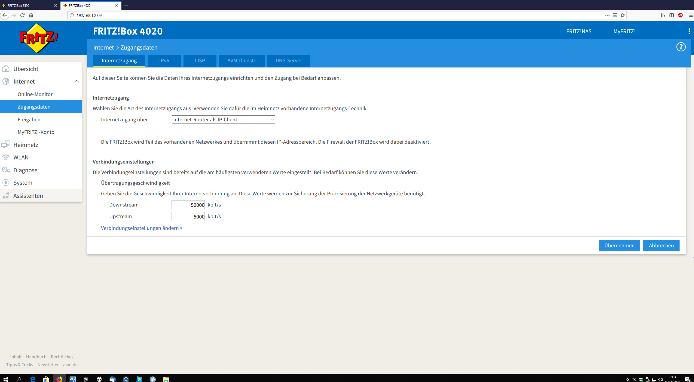Screen dimensions: 694x382
Task: Click the volume icon in system tray
Action: click(x=661, y=379)
